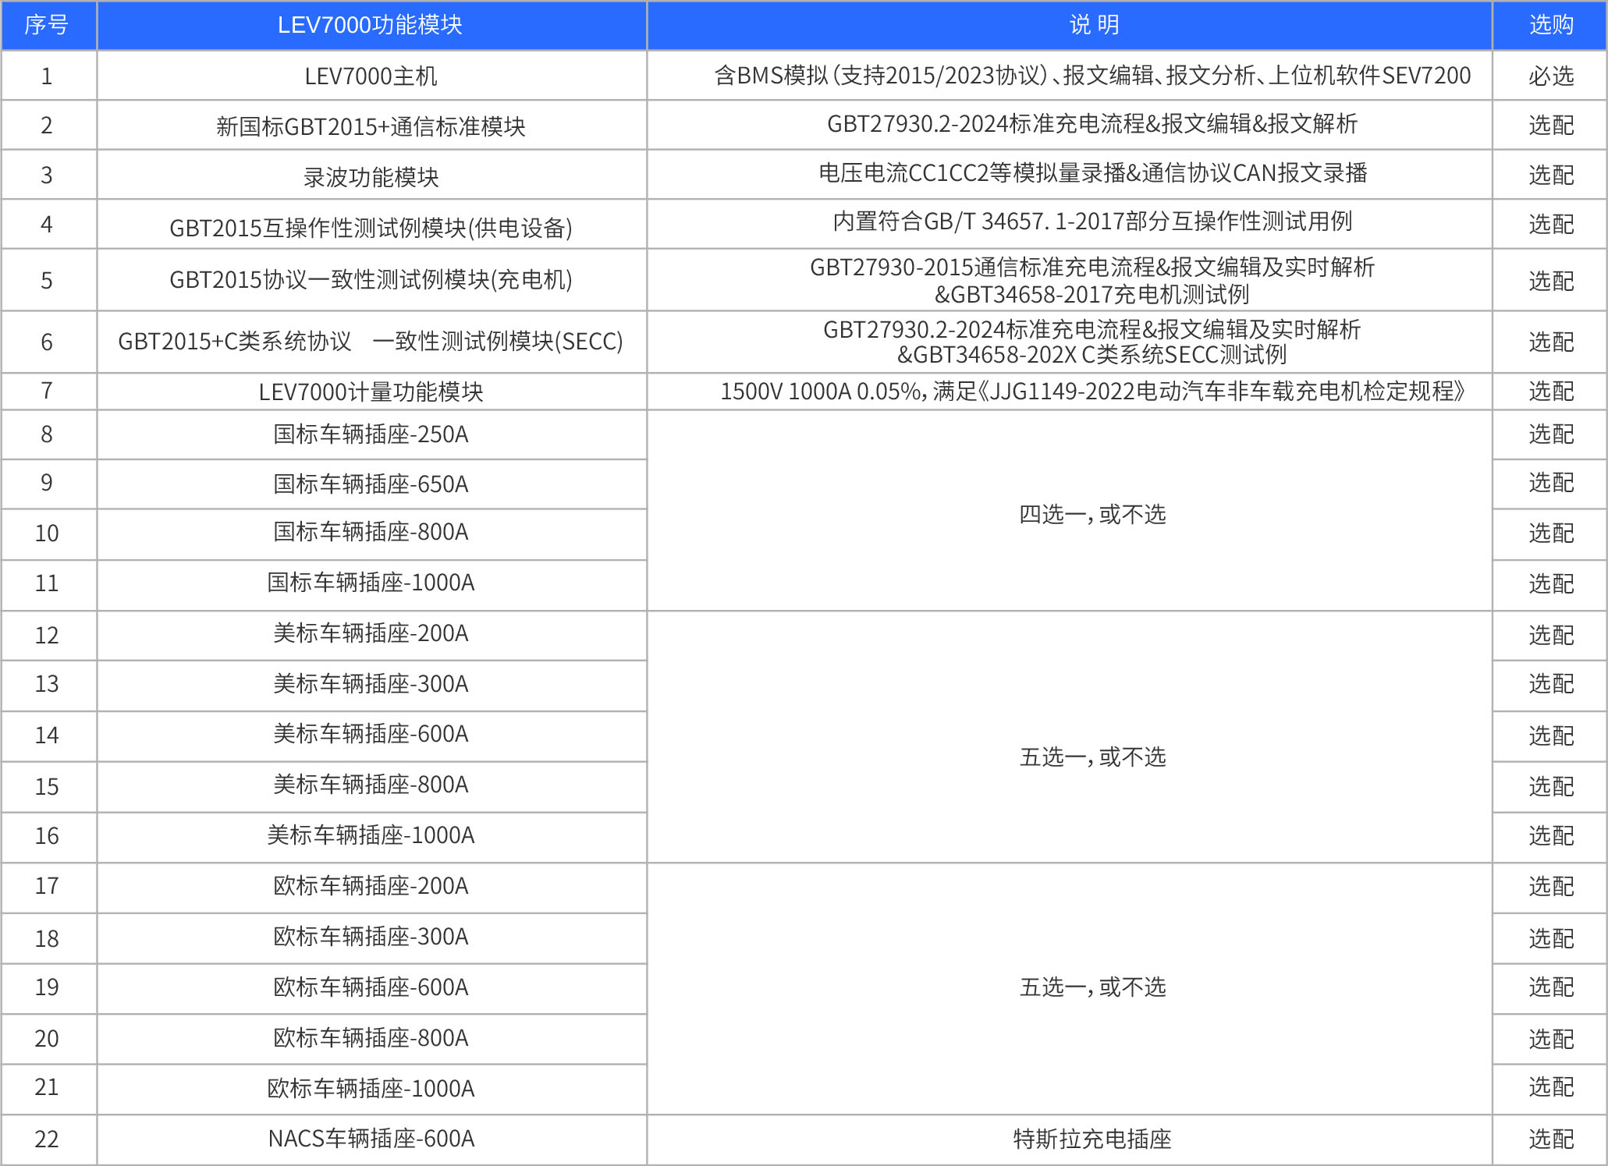Click the 说明 column header
The height and width of the screenshot is (1166, 1608).
pos(1092,25)
